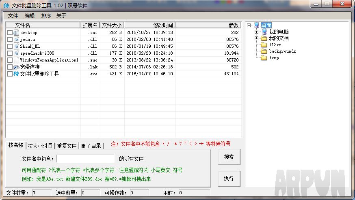Click the 宽带连接 shortcut icon

16,67
